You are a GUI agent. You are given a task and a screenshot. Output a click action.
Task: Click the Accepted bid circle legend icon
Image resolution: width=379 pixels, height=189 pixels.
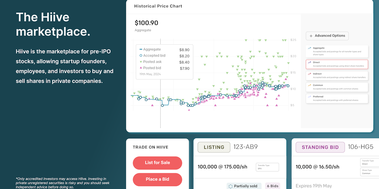pyautogui.click(x=141, y=56)
